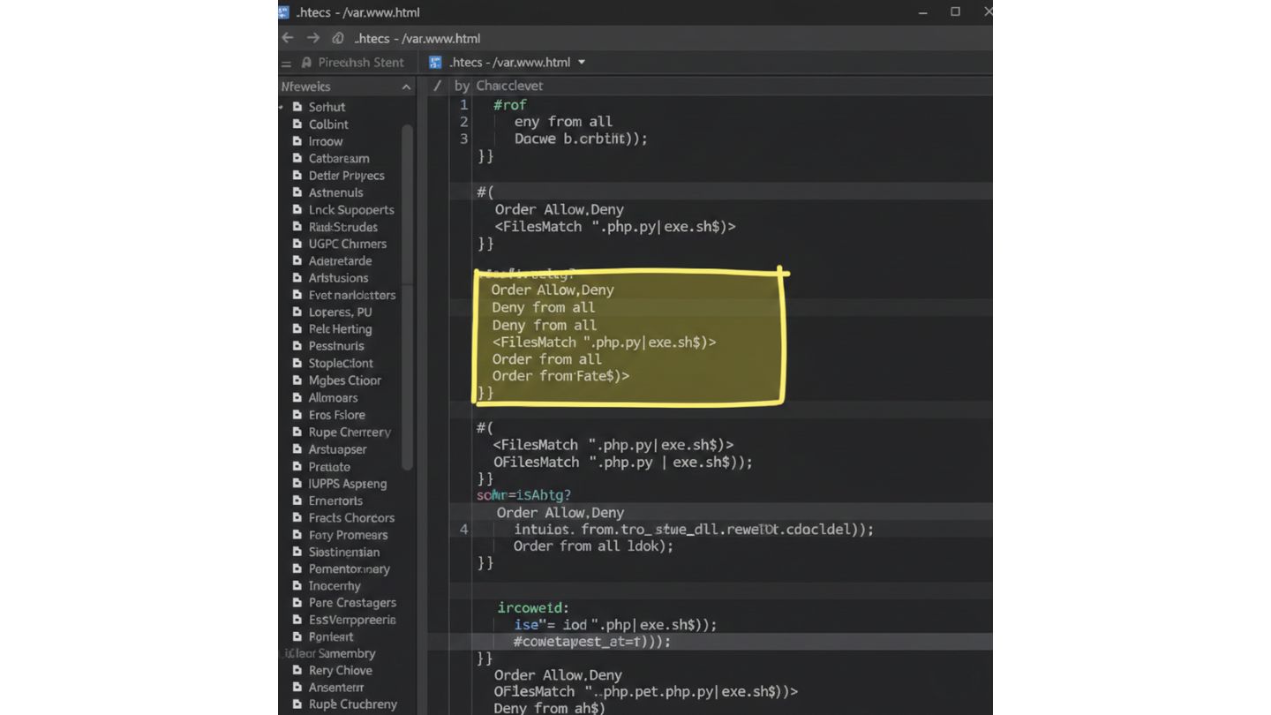Click the Chaicclevet breadcrumb entry
1271x715 pixels.
coord(509,86)
